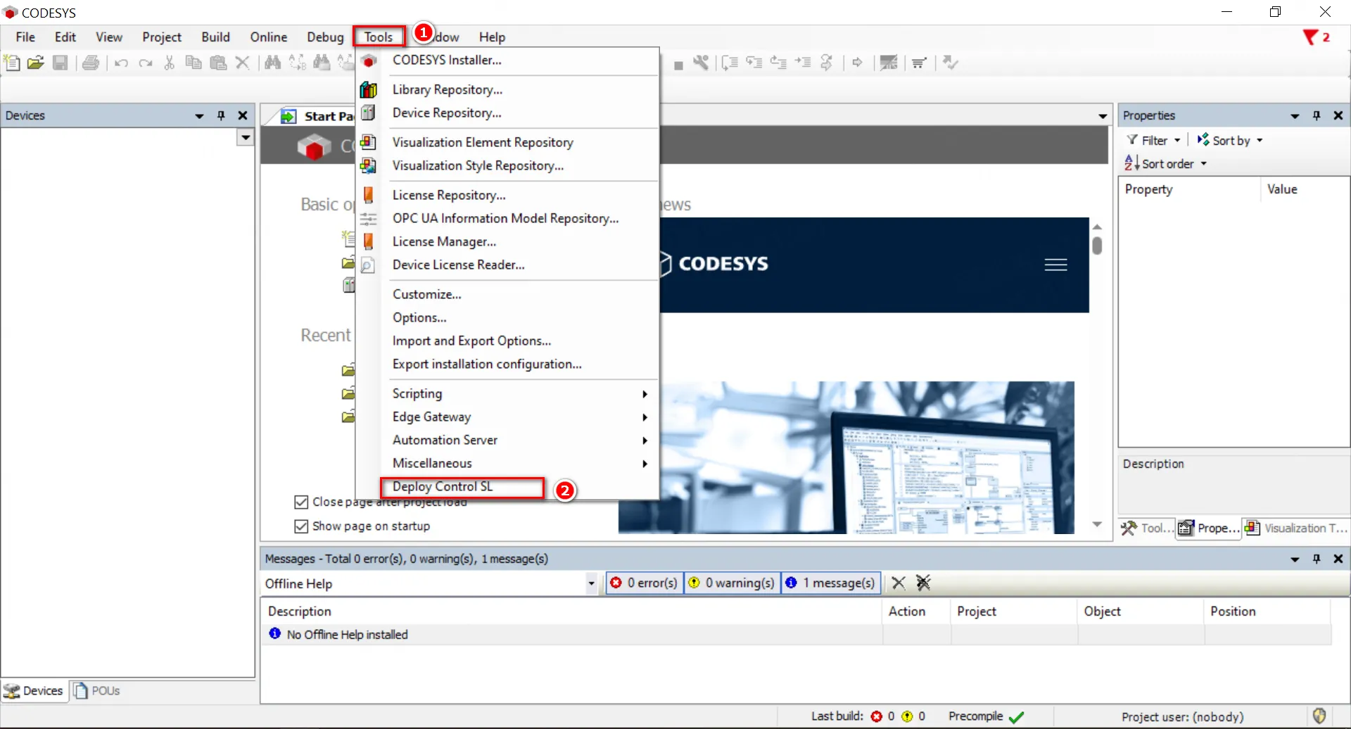
Task: Click the Open Project folder icon
Action: tap(36, 63)
